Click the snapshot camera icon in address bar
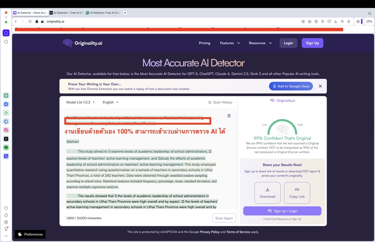Viewport: 375px width, 242px height. (309, 21)
